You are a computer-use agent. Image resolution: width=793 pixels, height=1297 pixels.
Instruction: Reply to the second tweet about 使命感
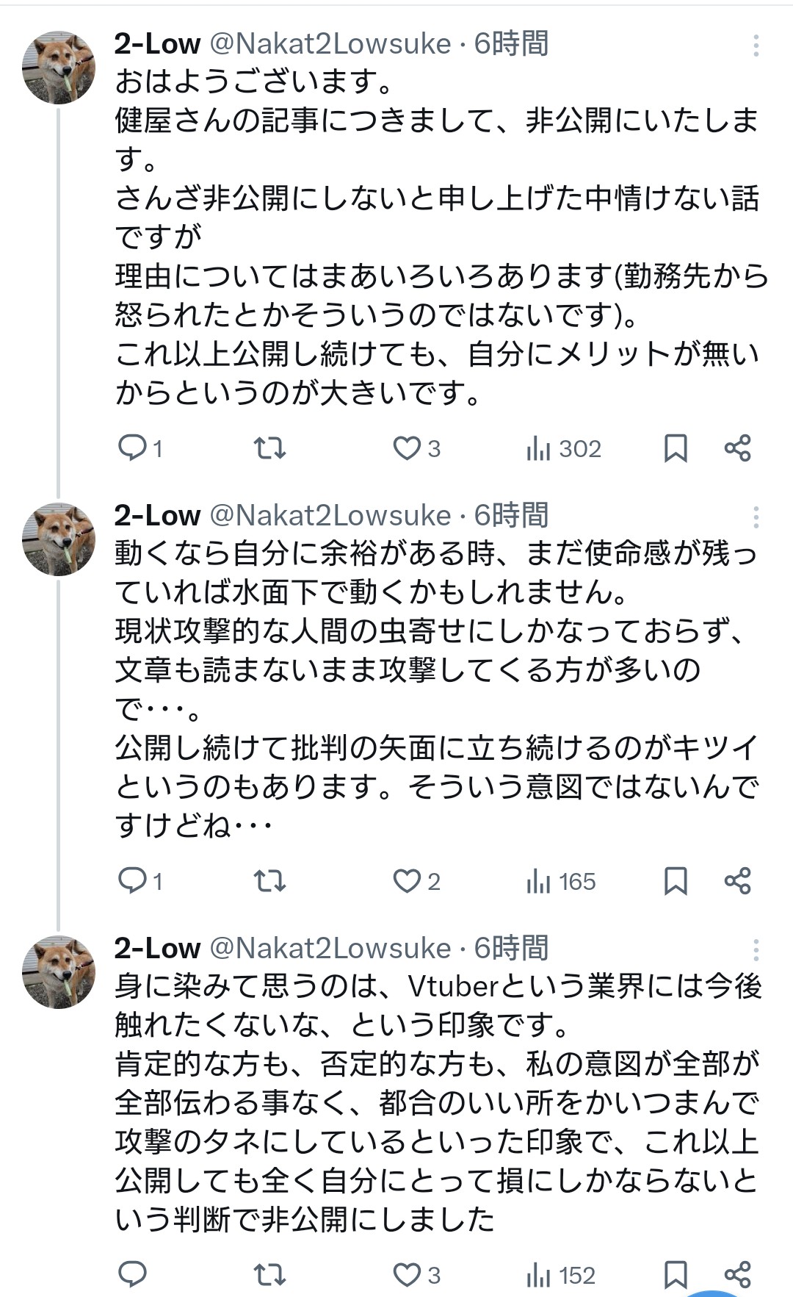(x=133, y=880)
